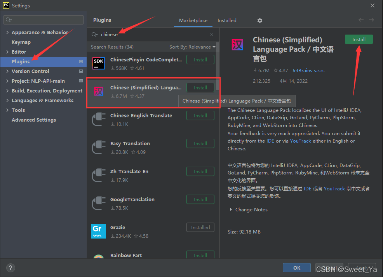Image resolution: width=383 pixels, height=277 pixels.
Task: Install Chinese Simplified Language Pack from list
Action: [200, 88]
